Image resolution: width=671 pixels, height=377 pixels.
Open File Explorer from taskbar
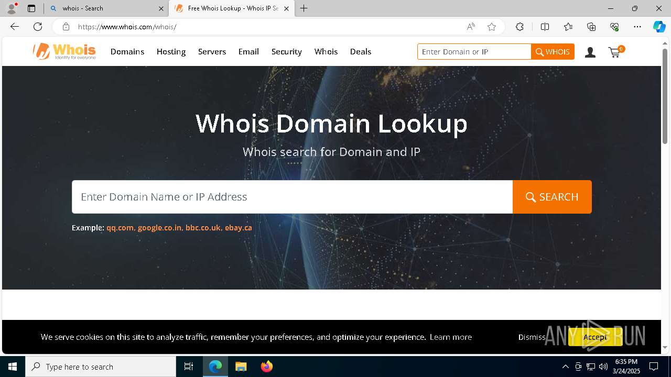click(x=241, y=367)
